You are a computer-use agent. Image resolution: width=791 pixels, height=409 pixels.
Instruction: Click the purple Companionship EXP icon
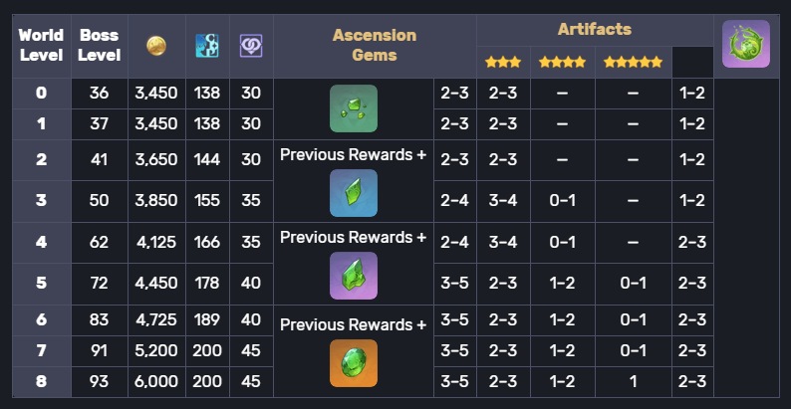(x=251, y=46)
